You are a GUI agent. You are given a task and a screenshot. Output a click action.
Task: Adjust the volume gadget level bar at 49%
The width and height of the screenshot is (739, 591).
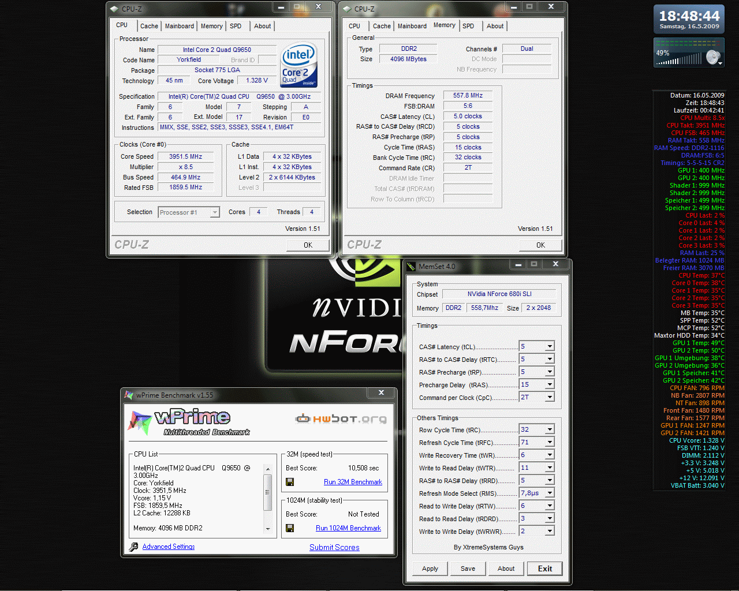tap(680, 59)
